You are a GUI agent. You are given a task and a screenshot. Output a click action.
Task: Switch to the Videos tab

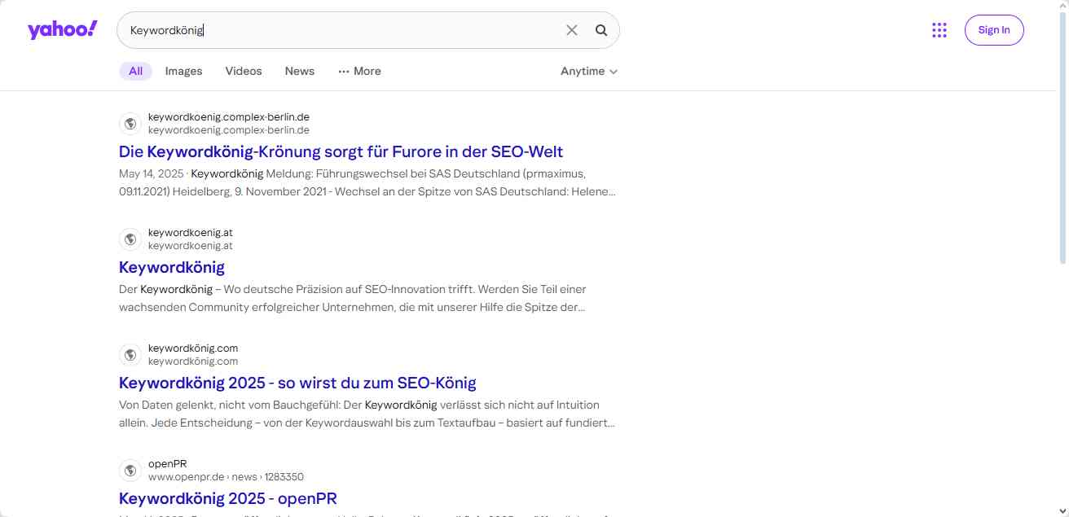coord(244,71)
